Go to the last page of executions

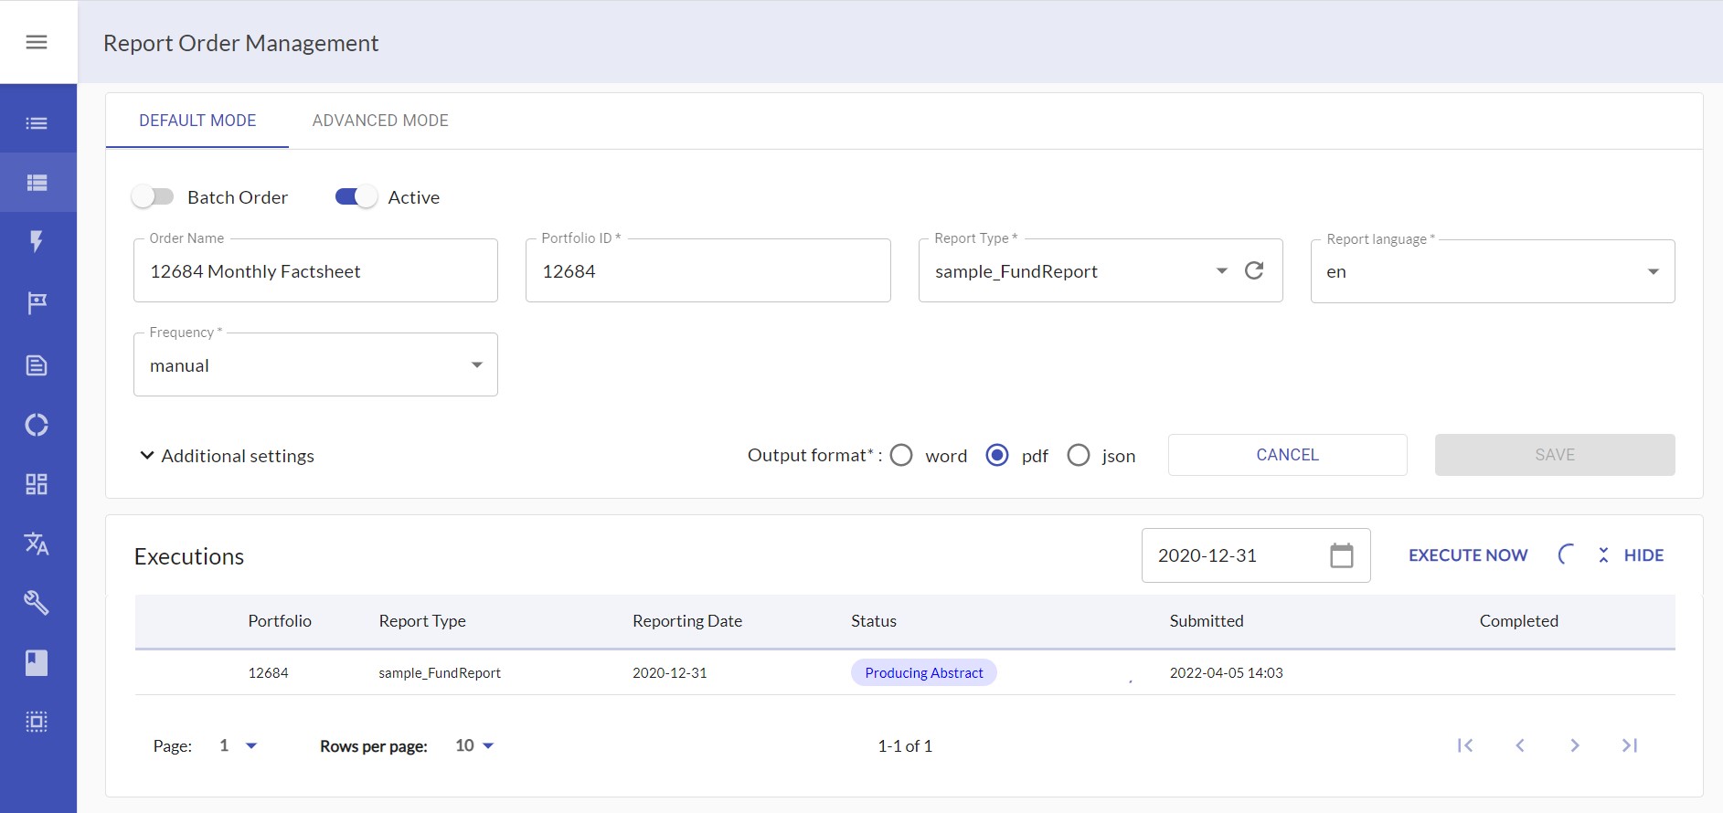[x=1629, y=745]
